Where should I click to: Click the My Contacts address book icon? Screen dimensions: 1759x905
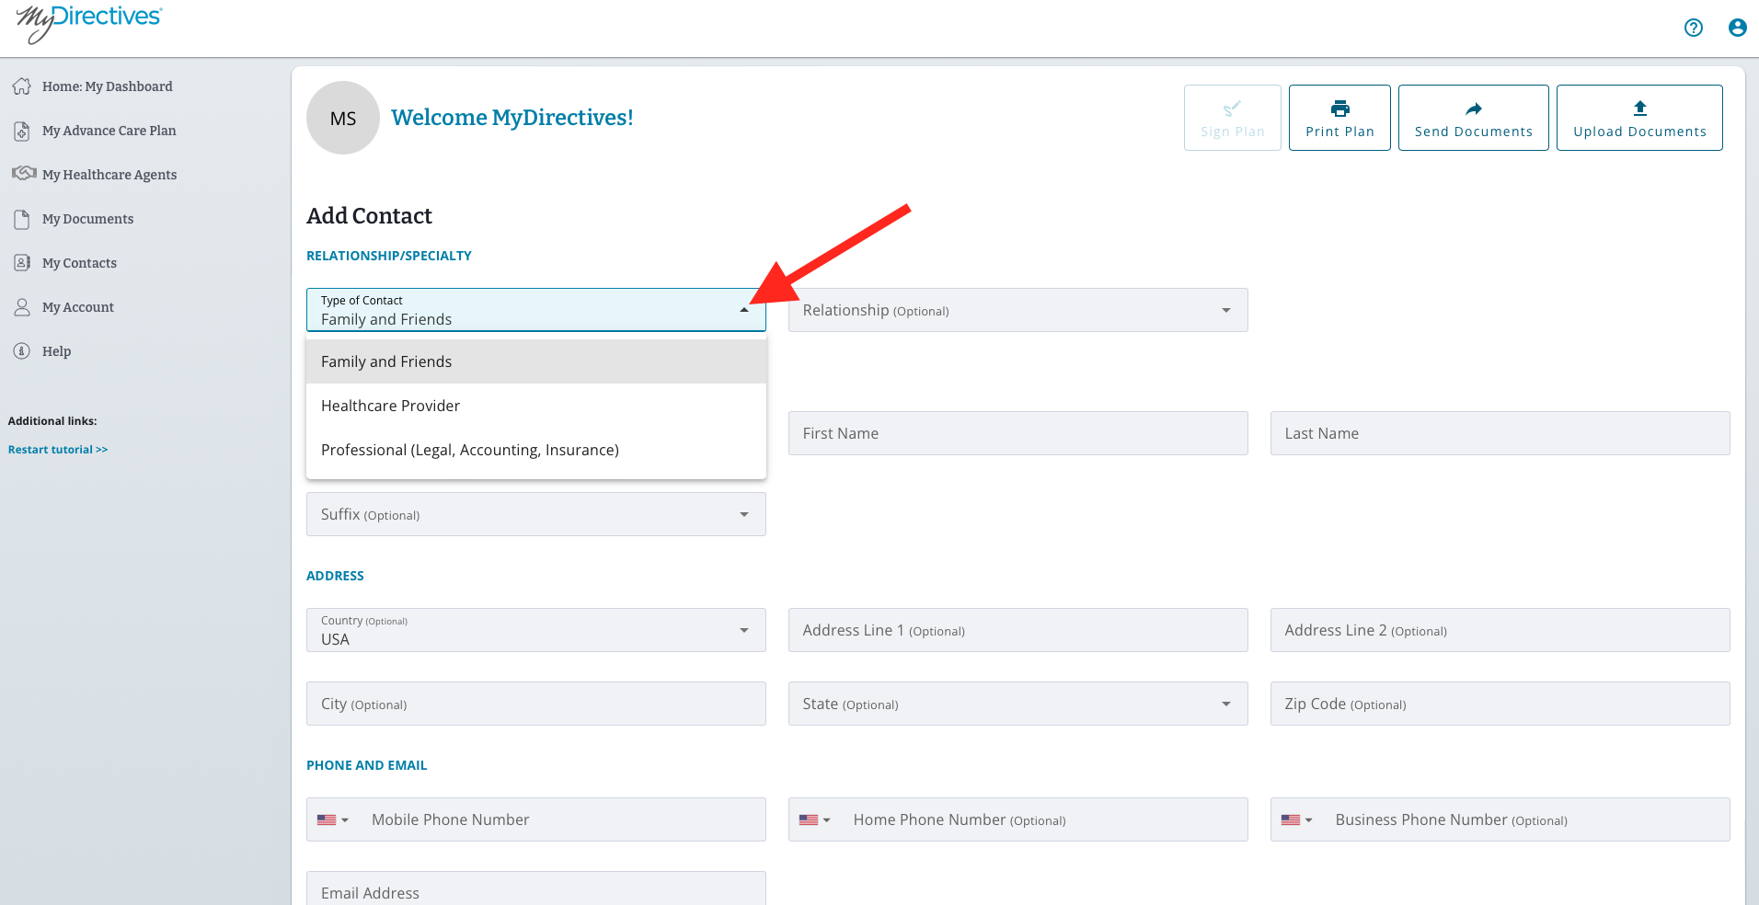(x=22, y=263)
